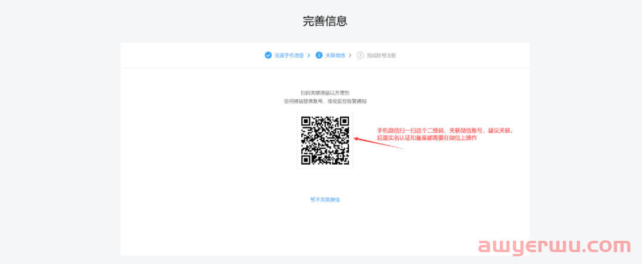Screen dimensions: 642x264
Task: Select the '完成账号注册' step label
Action: click(x=381, y=55)
